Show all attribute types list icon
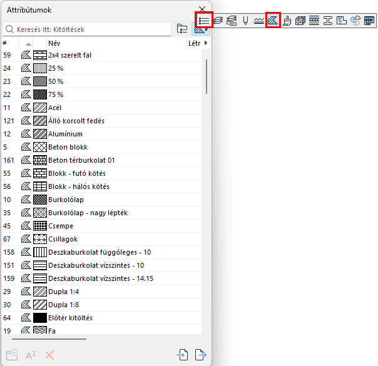The width and height of the screenshot is (378, 366). [203, 21]
